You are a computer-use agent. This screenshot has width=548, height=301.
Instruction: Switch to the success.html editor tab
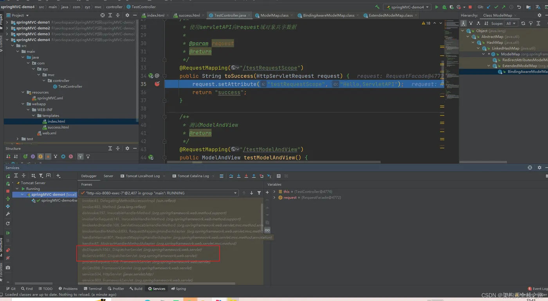(x=189, y=15)
